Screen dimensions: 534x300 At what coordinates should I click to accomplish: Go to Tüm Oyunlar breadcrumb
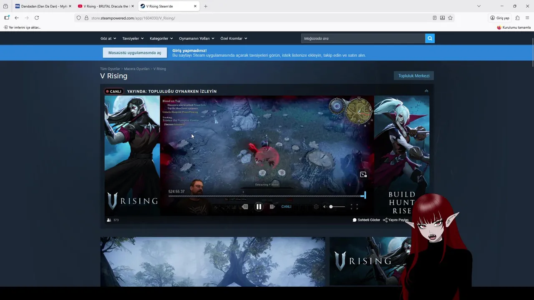(110, 69)
